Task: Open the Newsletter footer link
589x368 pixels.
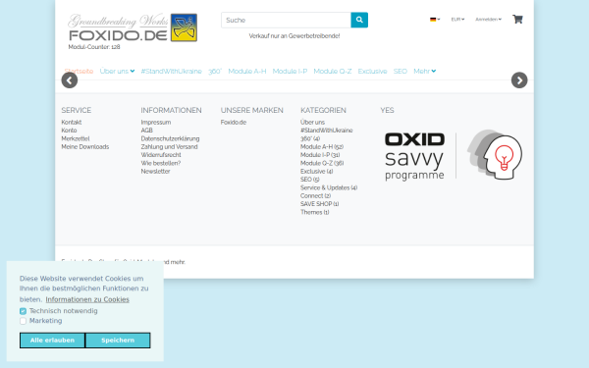Action: pyautogui.click(x=155, y=171)
